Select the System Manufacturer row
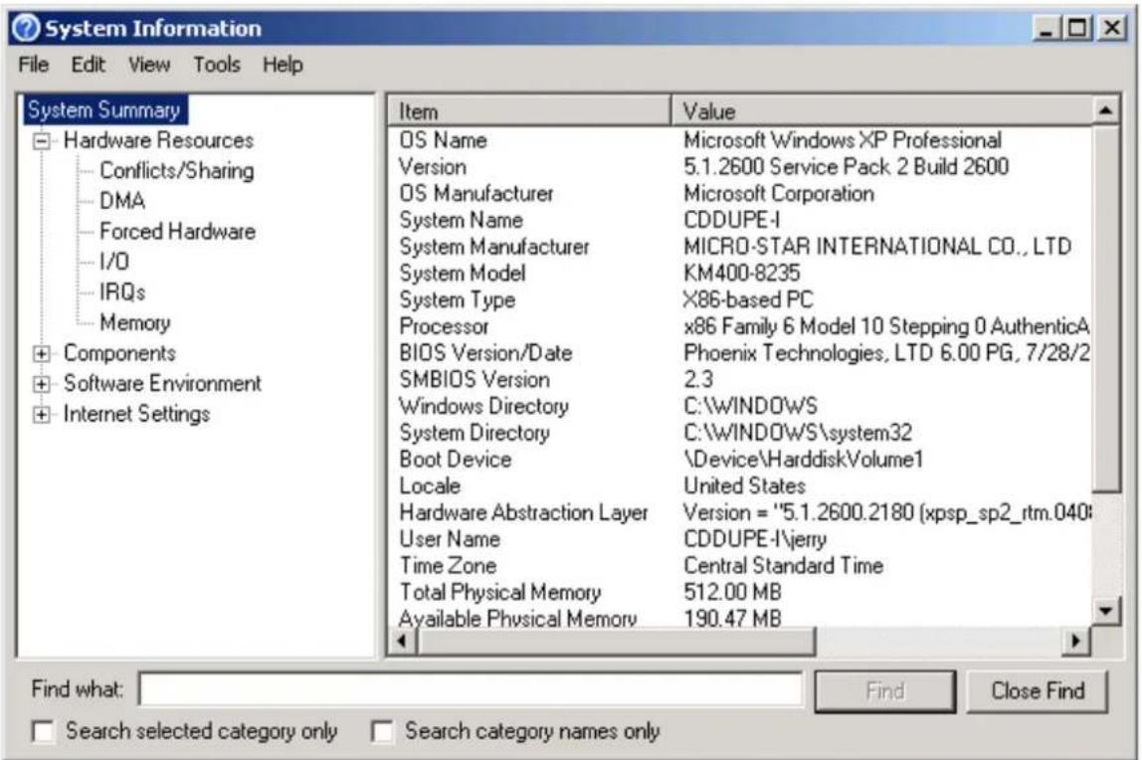Viewport: 1142px width, 760px height. (x=739, y=247)
